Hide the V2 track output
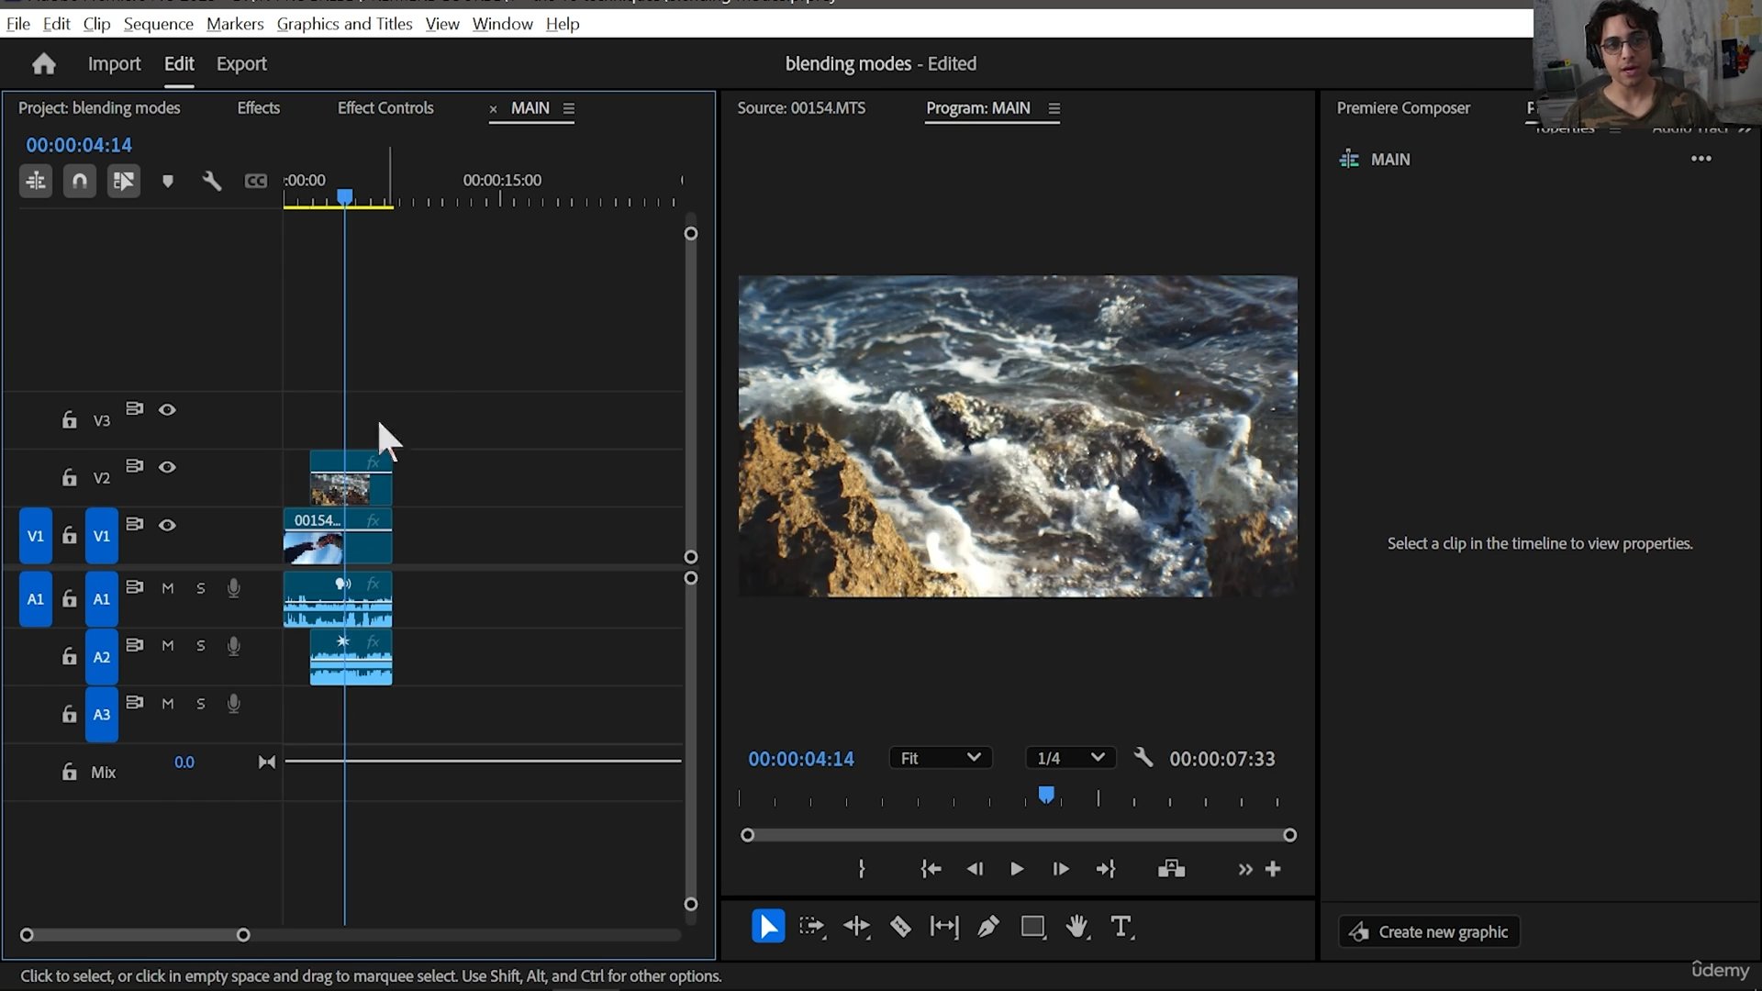The width and height of the screenshot is (1762, 991). [x=167, y=467]
